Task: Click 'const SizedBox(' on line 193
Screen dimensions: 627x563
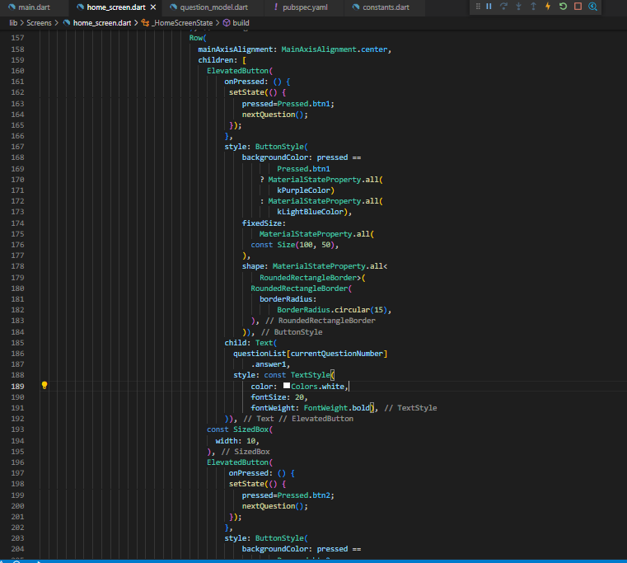Action: tap(240, 429)
